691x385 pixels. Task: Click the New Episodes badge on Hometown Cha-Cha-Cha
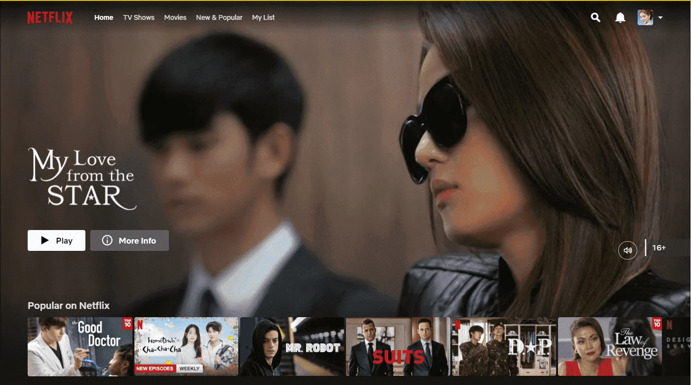click(x=155, y=369)
